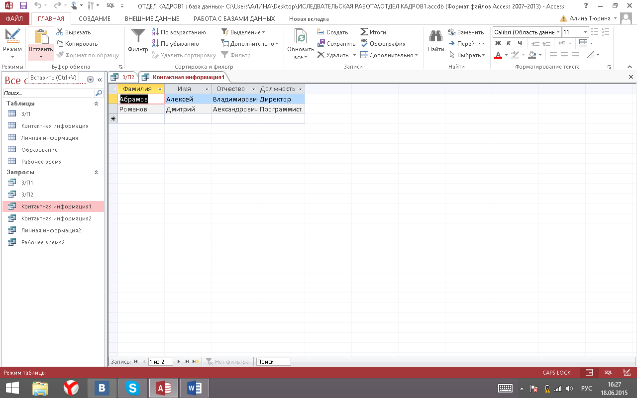Open Личная информация table
The width and height of the screenshot is (637, 398).
point(49,138)
